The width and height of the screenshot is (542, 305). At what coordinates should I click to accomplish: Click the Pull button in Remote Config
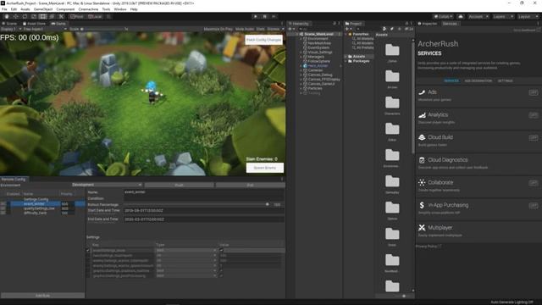point(250,185)
